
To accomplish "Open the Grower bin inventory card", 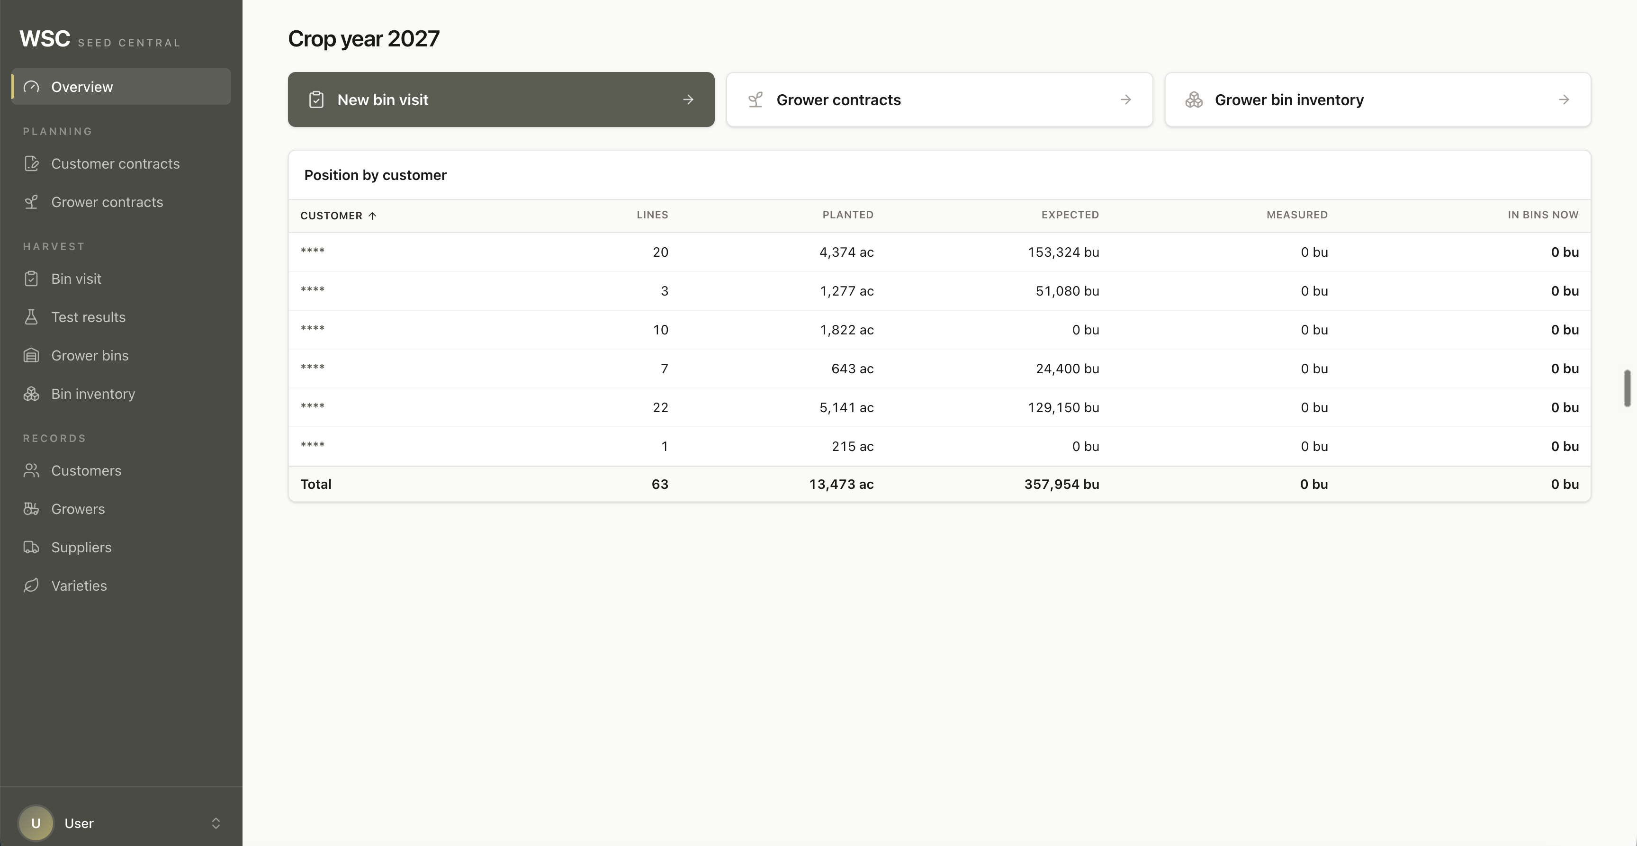I will click(1378, 100).
